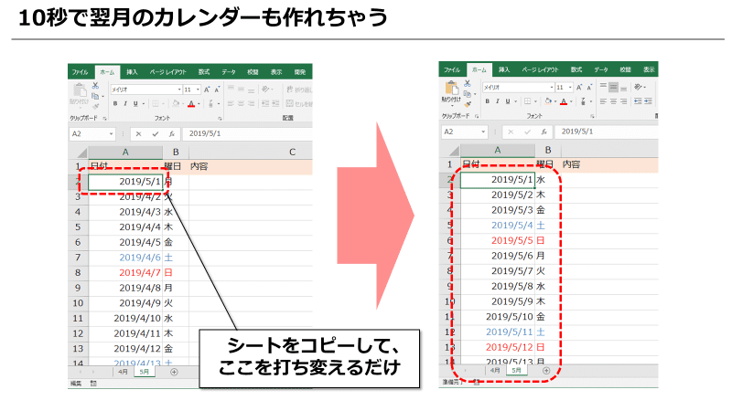
Task: Click insert function fx in May-dates Excel window
Action: point(544,132)
